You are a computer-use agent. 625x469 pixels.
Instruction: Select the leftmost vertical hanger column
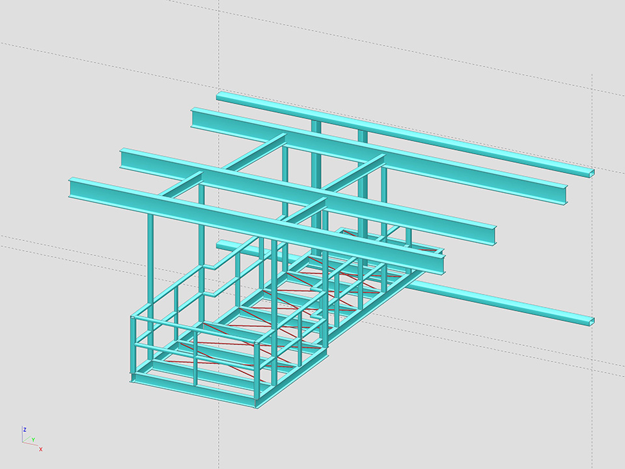click(150, 261)
